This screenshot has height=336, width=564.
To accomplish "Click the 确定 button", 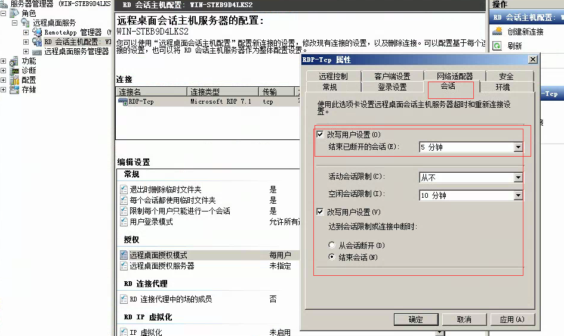I will click(x=416, y=319).
